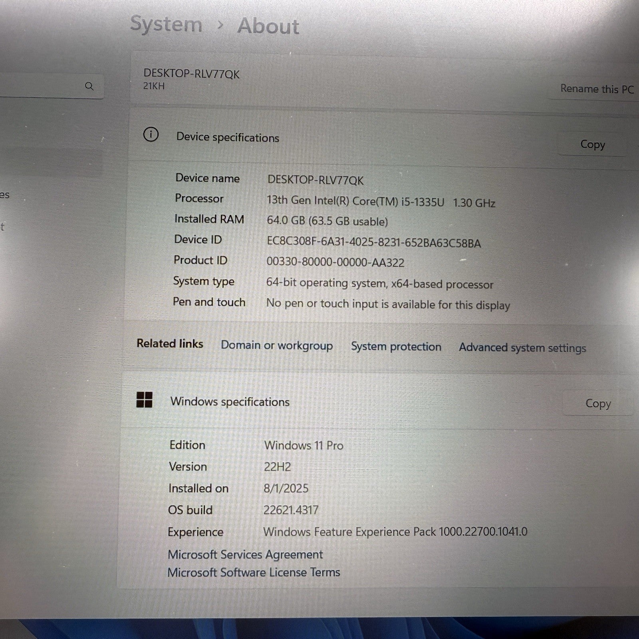The height and width of the screenshot is (639, 639).
Task: Click the Windows logo beside Windows specifications
Action: pos(144,399)
